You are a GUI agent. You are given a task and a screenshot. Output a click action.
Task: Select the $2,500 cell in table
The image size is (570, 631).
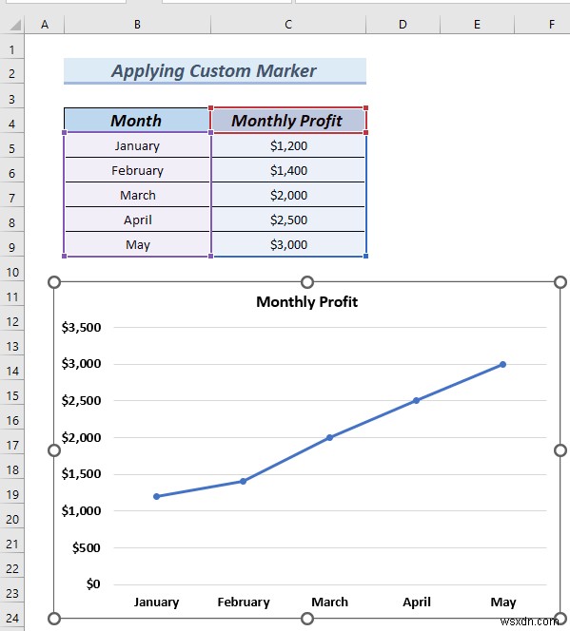pos(288,220)
